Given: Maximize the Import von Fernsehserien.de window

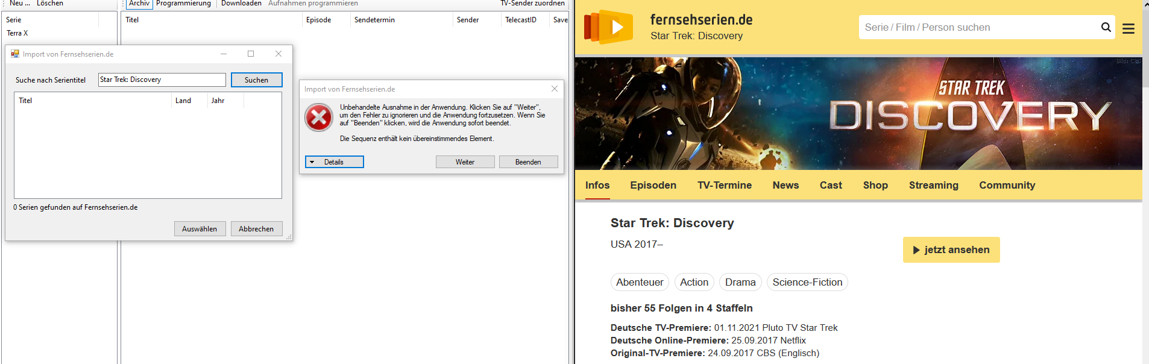Looking at the screenshot, I should [x=251, y=54].
